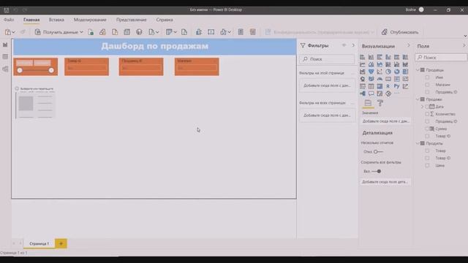Image resolution: width=468 pixels, height=263 pixels.
Task: Open the Справка ribbon tab
Action: (x=165, y=20)
